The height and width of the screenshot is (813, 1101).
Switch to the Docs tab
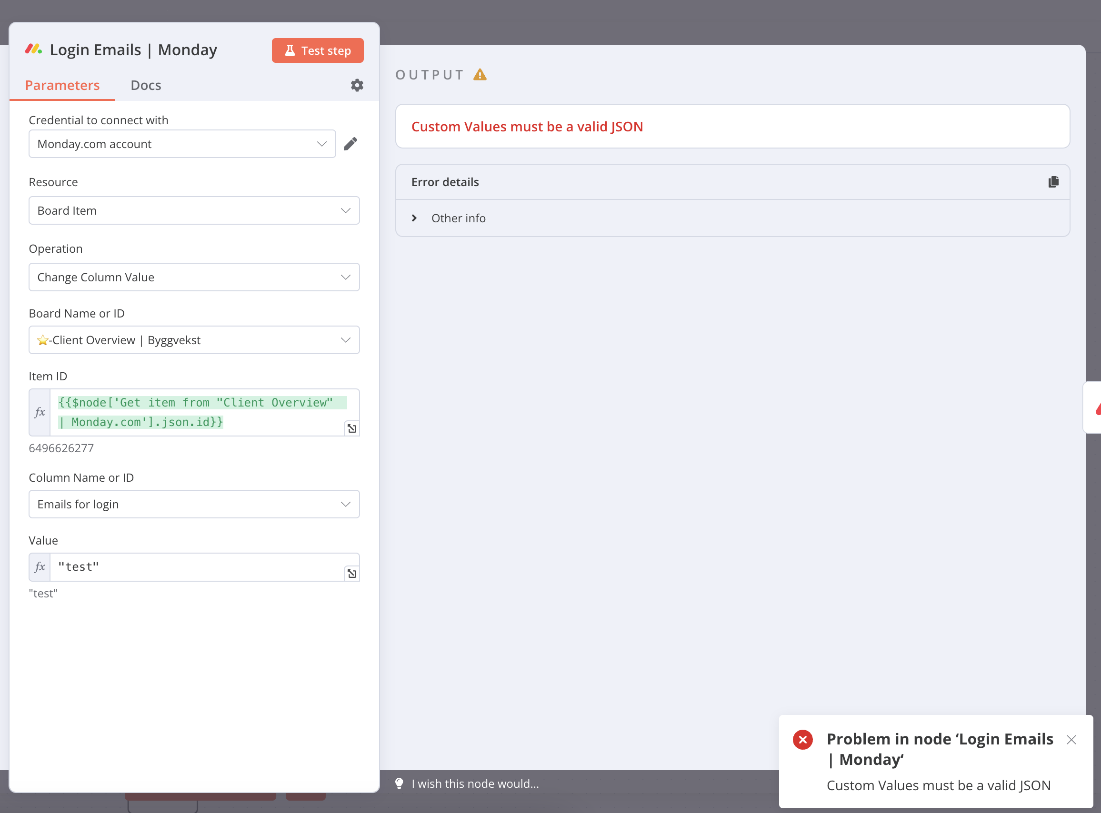click(146, 85)
